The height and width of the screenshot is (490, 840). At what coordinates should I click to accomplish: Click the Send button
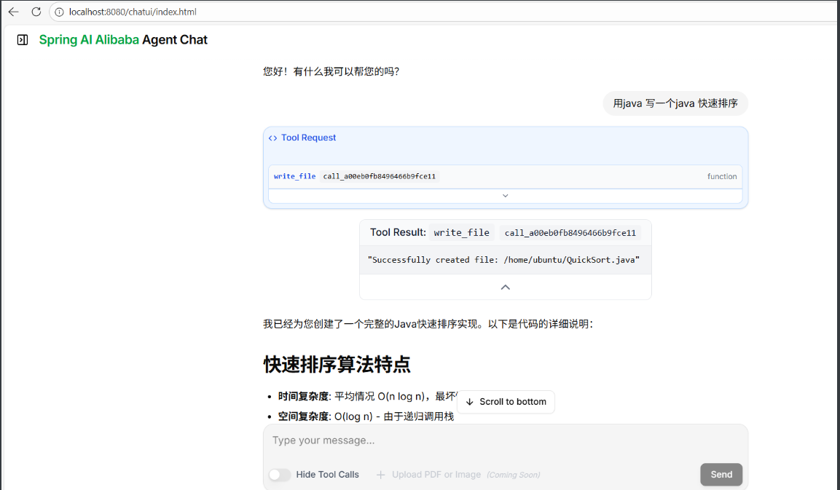click(721, 475)
